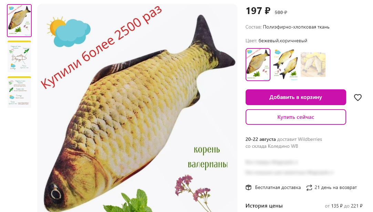Click '21 день на возврат' label
Screen dimensions: 373x212
336,188
